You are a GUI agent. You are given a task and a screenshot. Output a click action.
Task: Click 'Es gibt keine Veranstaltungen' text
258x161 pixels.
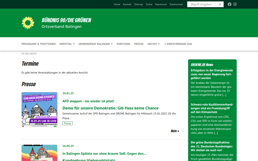coord(55,73)
